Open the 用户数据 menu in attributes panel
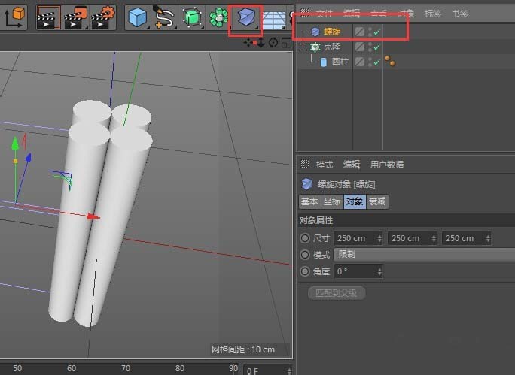The height and width of the screenshot is (375, 515). 386,165
